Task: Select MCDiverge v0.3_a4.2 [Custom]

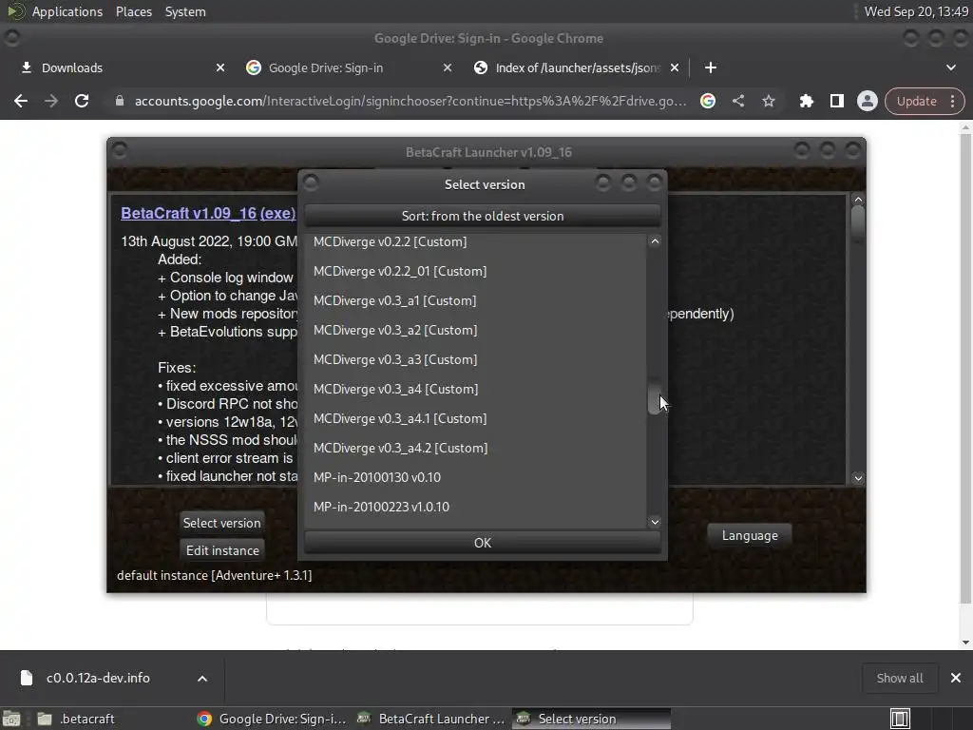Action: click(x=475, y=449)
